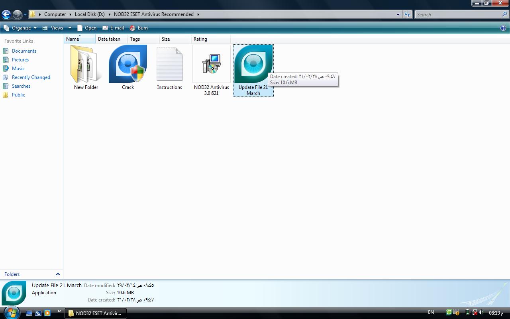Sort by the Date taken column header

click(112, 39)
